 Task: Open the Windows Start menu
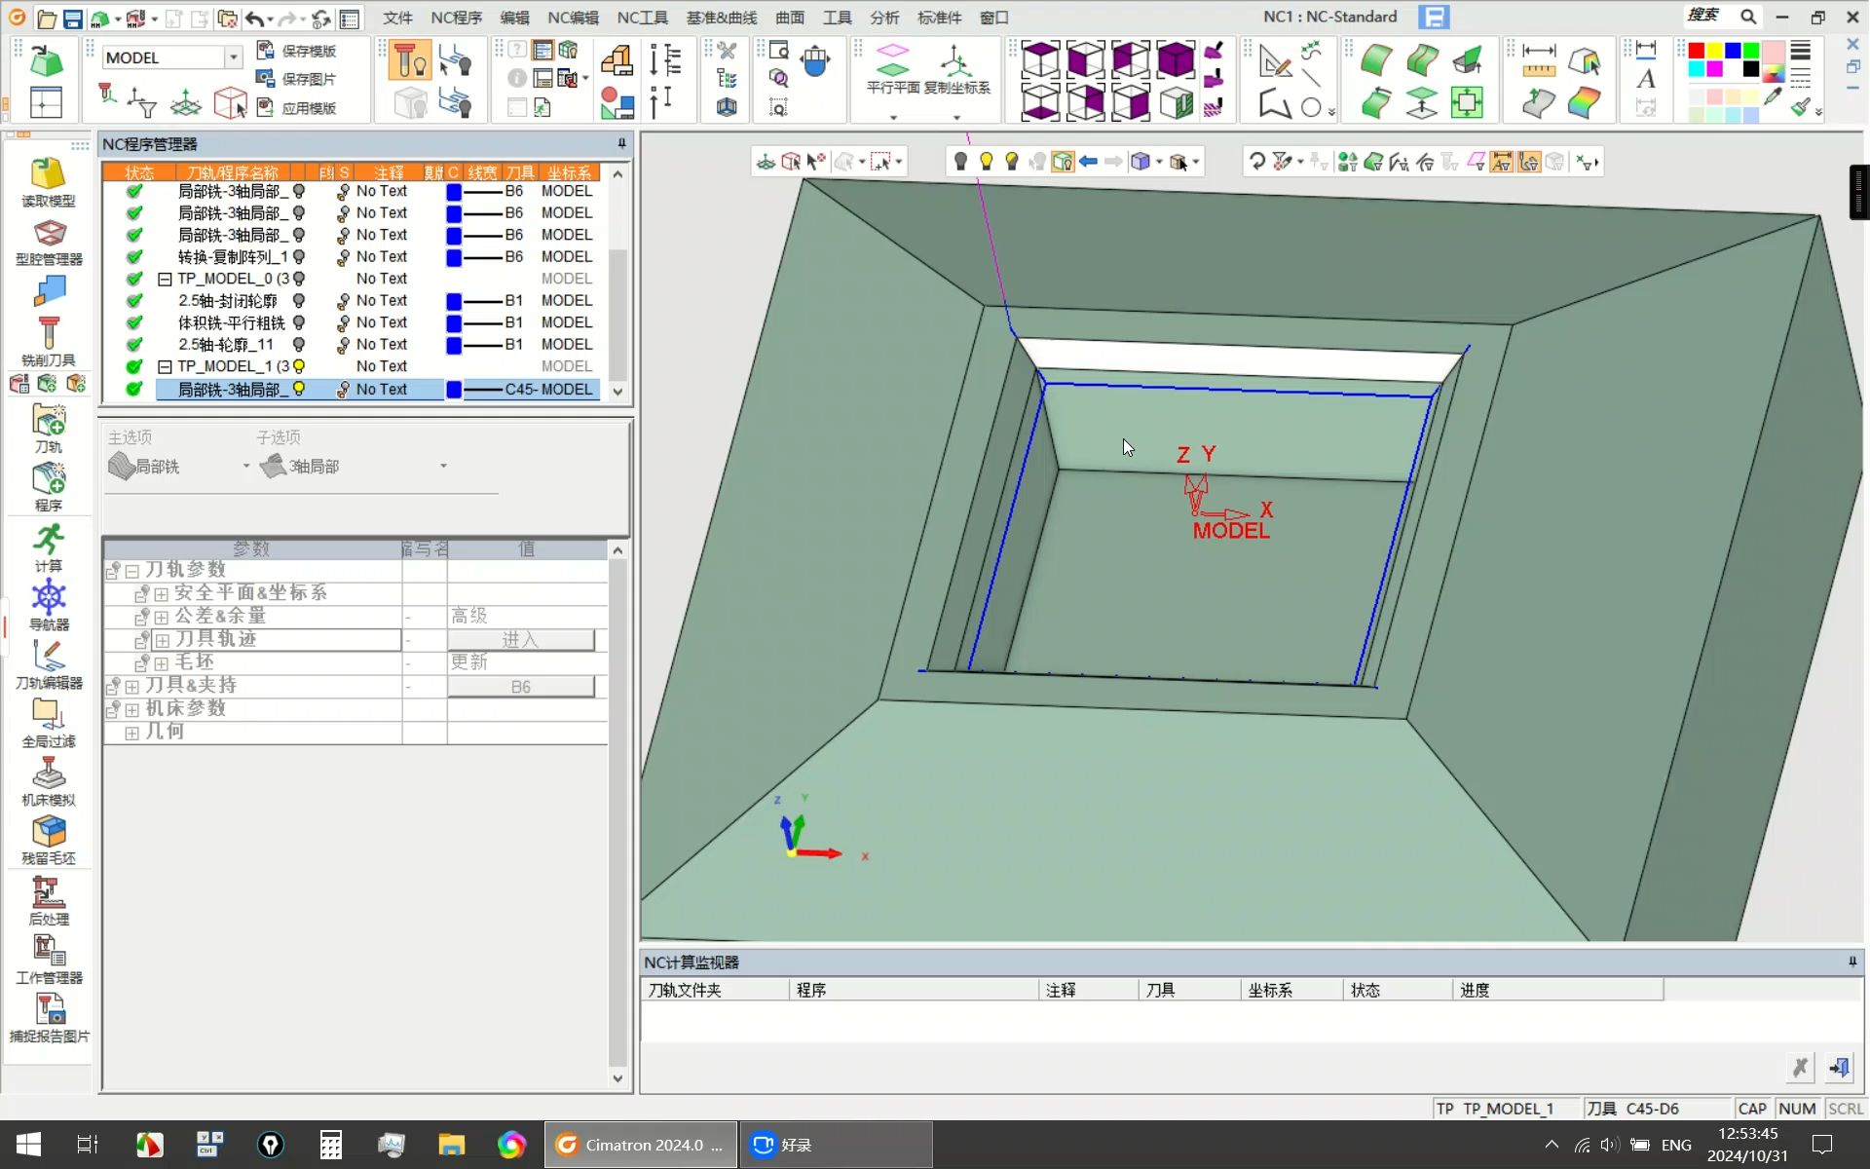pos(28,1145)
